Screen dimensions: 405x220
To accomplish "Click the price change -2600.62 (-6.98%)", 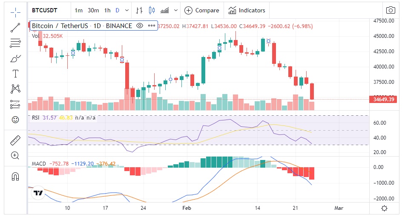I will (x=290, y=26).
